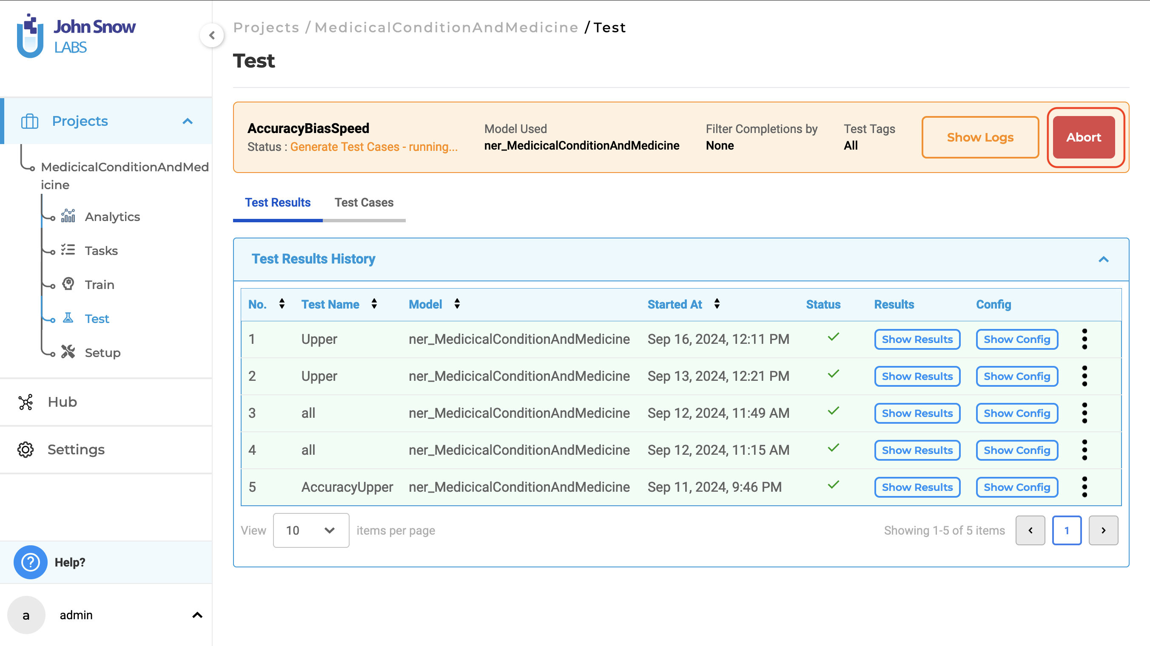Select page 1 in pagination
This screenshot has height=646, width=1150.
coord(1067,530)
